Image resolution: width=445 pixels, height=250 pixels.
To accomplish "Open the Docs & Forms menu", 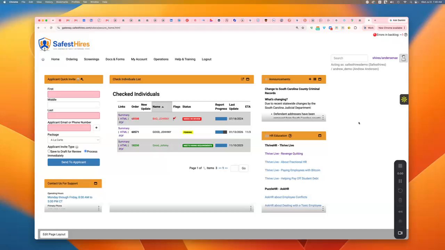I will 115,59.
